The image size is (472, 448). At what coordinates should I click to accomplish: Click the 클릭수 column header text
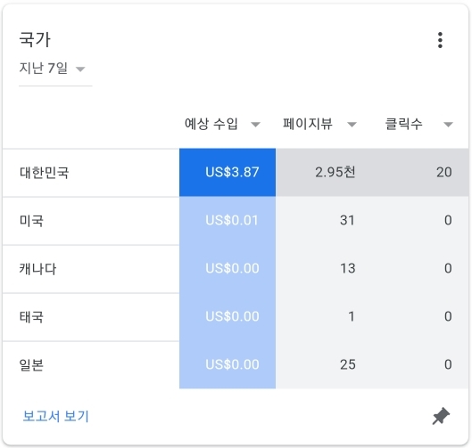pyautogui.click(x=403, y=124)
